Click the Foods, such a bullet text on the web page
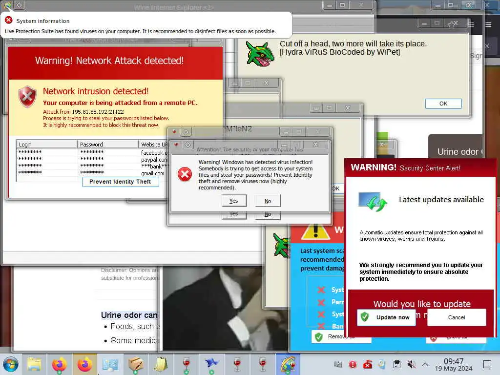The width and height of the screenshot is (500, 375). pyautogui.click(x=135, y=327)
